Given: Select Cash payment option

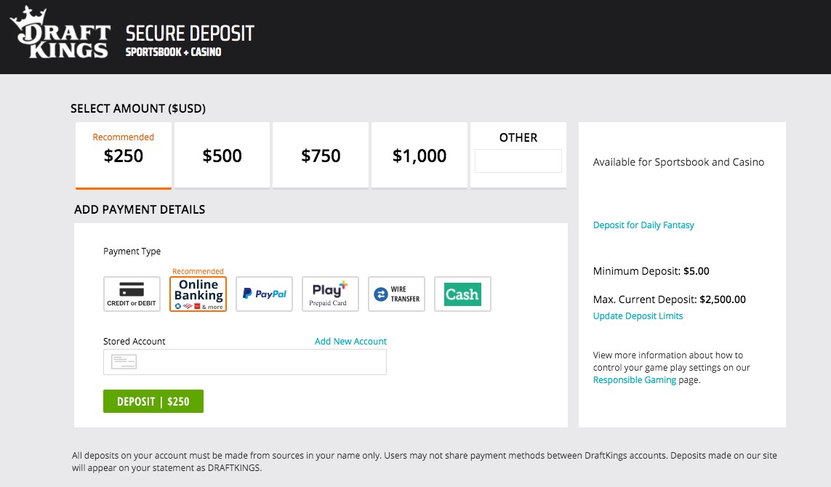Looking at the screenshot, I should click(x=462, y=294).
